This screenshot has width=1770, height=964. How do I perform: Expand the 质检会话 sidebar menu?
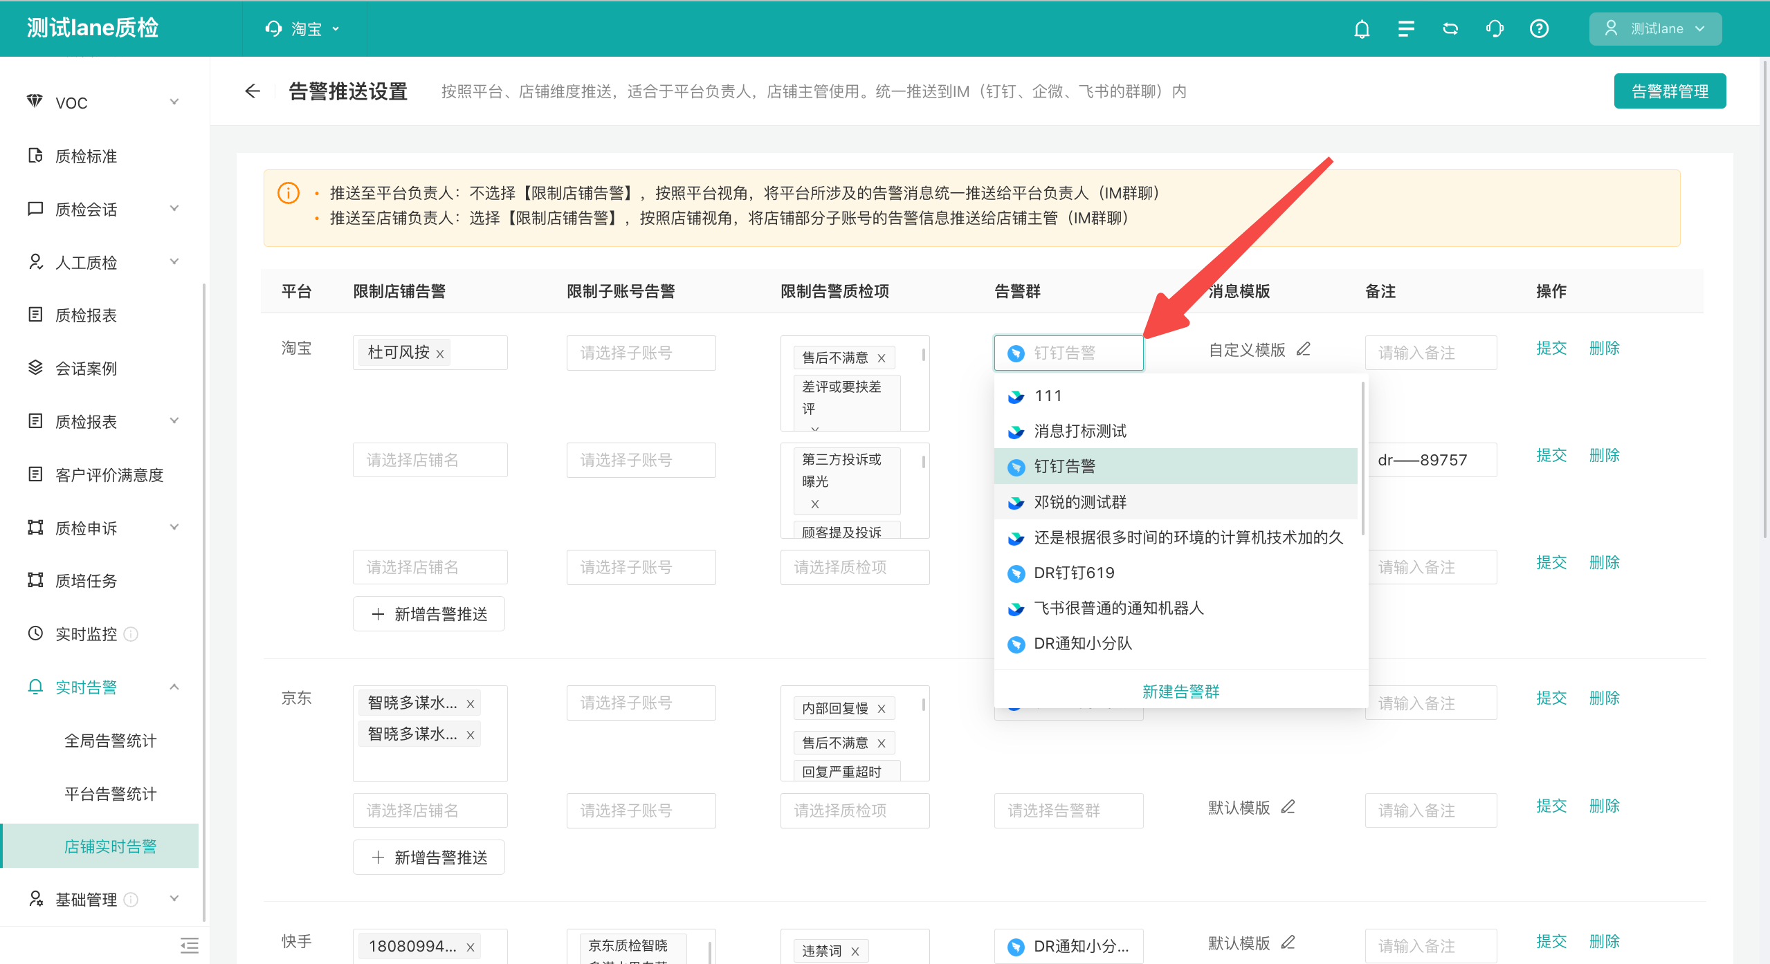click(x=174, y=209)
